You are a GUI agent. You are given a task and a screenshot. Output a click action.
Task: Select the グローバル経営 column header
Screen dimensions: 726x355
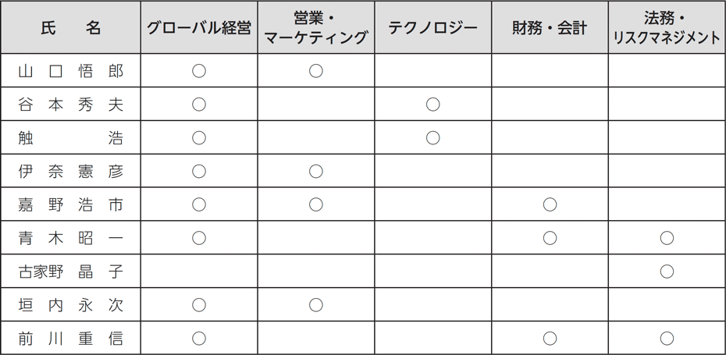pyautogui.click(x=199, y=28)
